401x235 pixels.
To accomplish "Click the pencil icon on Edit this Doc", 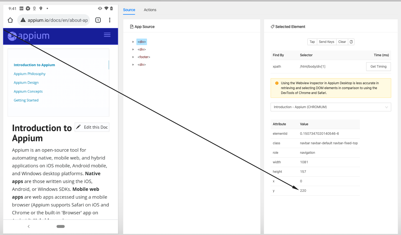I will (79, 127).
